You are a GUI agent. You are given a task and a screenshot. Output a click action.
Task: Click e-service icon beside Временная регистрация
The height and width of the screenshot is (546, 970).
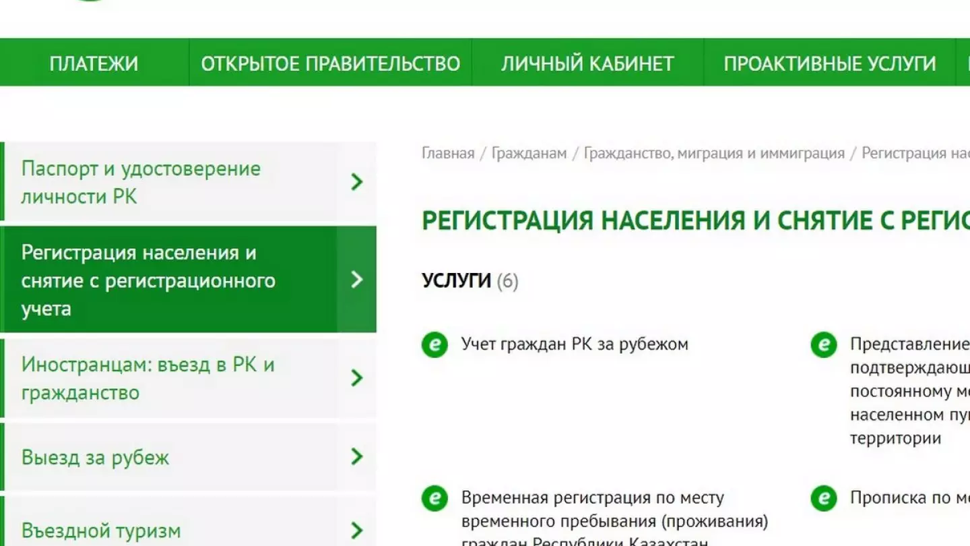coord(434,498)
